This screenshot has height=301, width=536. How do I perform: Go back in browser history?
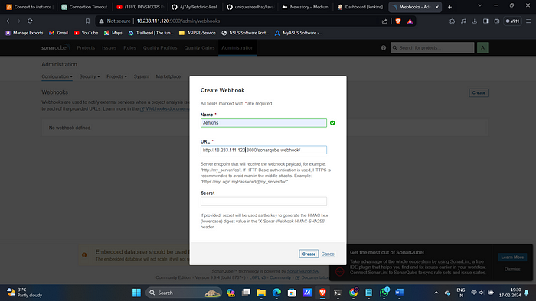tap(8, 21)
